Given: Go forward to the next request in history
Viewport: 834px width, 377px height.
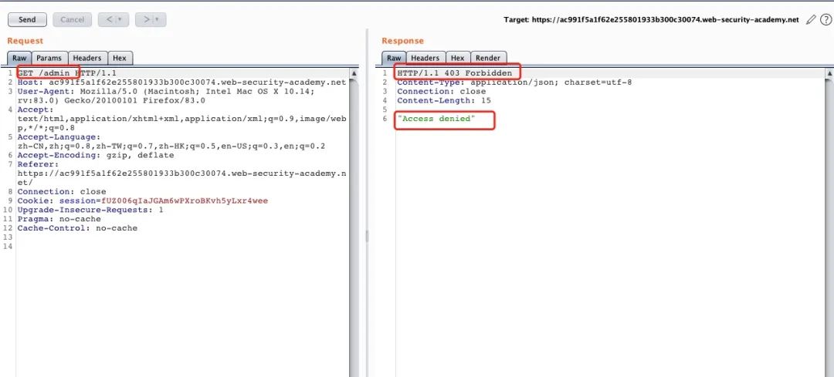Looking at the screenshot, I should pos(145,19).
